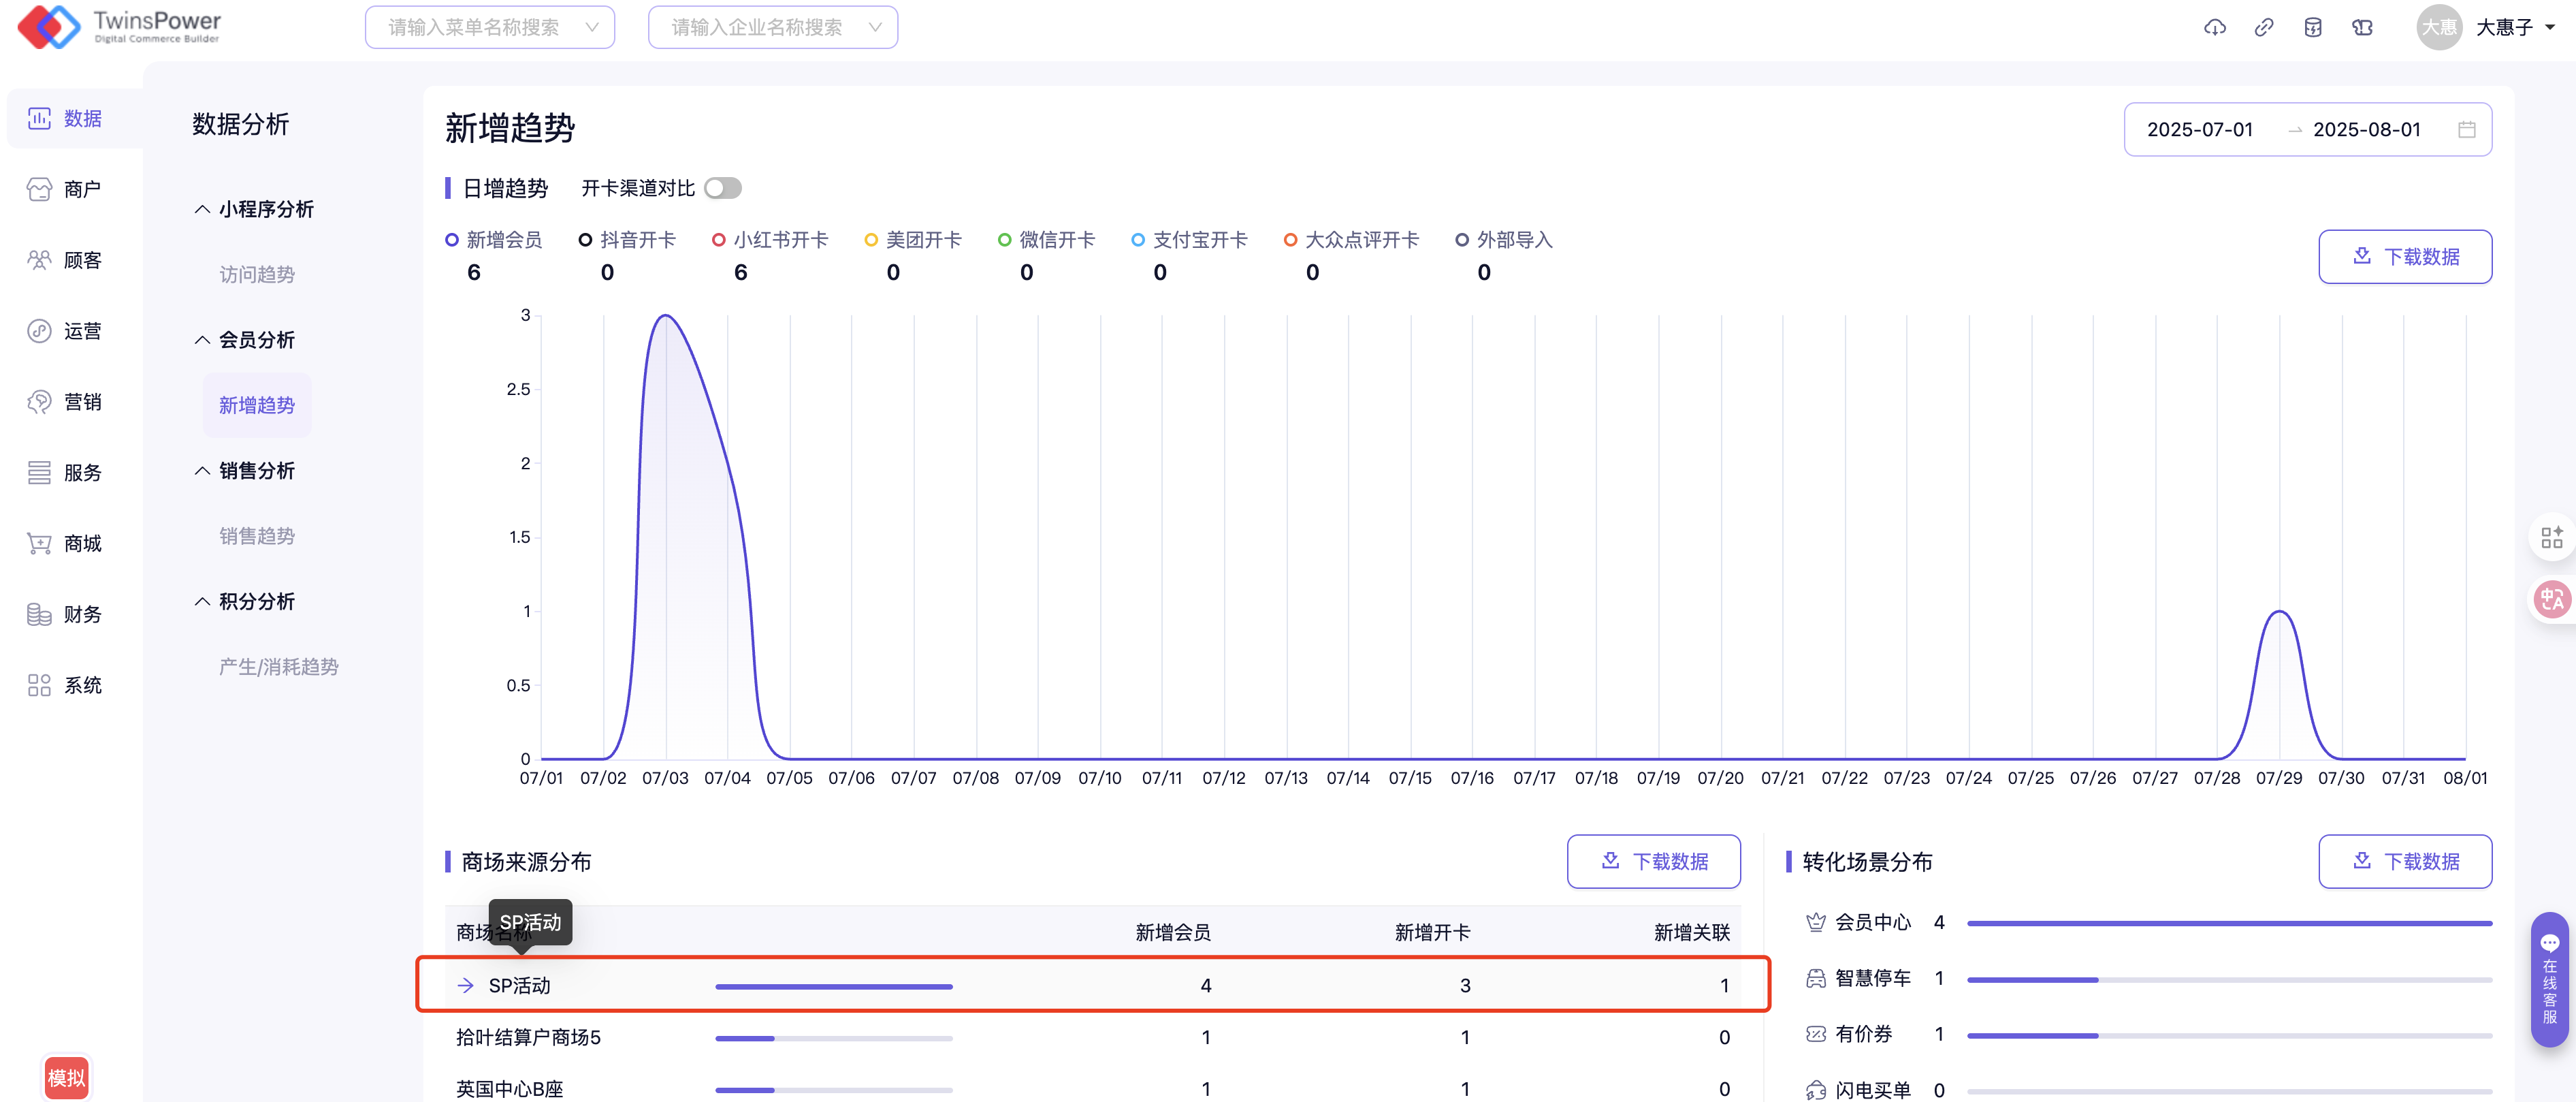Click the calendar icon in date range
Screen dimensions: 2576x1102
(x=2466, y=129)
